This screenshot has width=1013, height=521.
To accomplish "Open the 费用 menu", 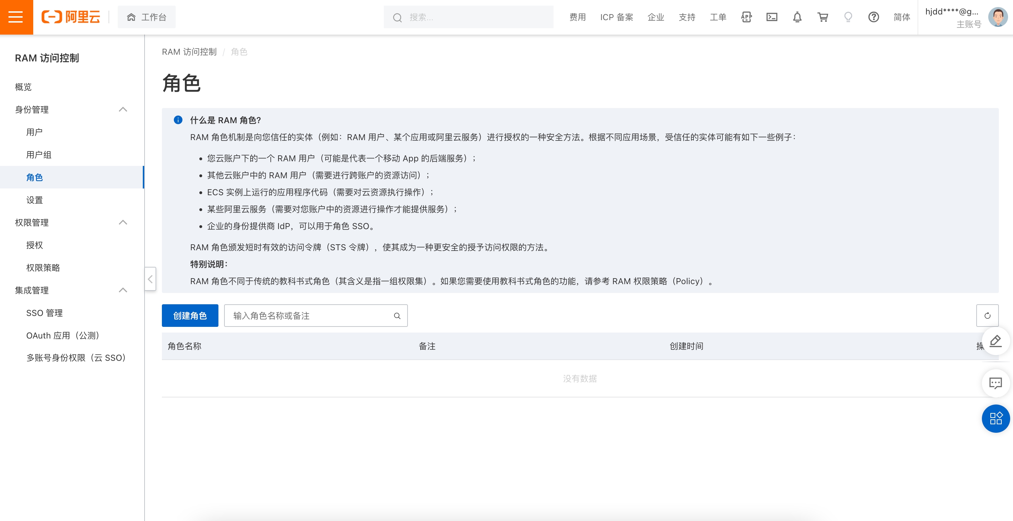I will [x=577, y=17].
